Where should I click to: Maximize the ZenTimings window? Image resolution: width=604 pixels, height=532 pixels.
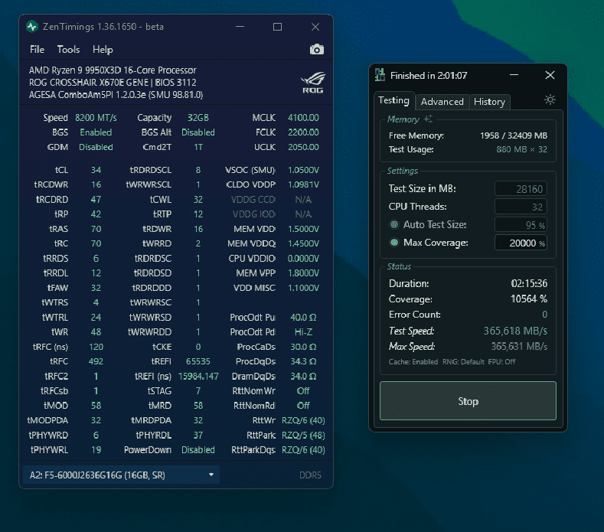coord(277,27)
